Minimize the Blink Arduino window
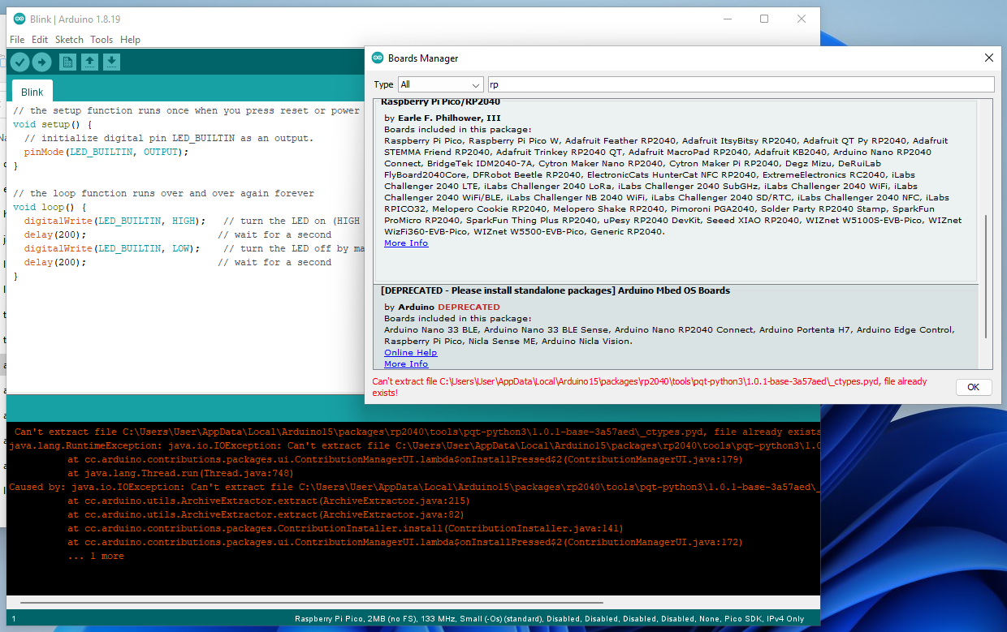Image resolution: width=1007 pixels, height=632 pixels. 727,19
